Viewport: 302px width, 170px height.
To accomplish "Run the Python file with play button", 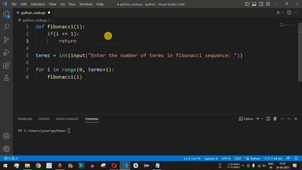I will 278,13.
